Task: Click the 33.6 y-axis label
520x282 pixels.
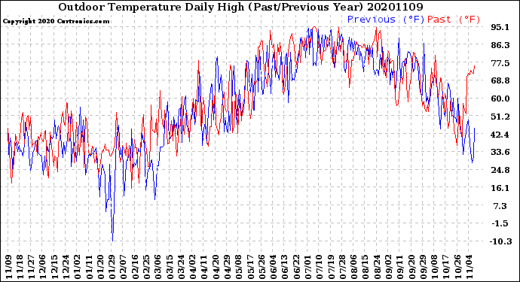Action: click(500, 152)
